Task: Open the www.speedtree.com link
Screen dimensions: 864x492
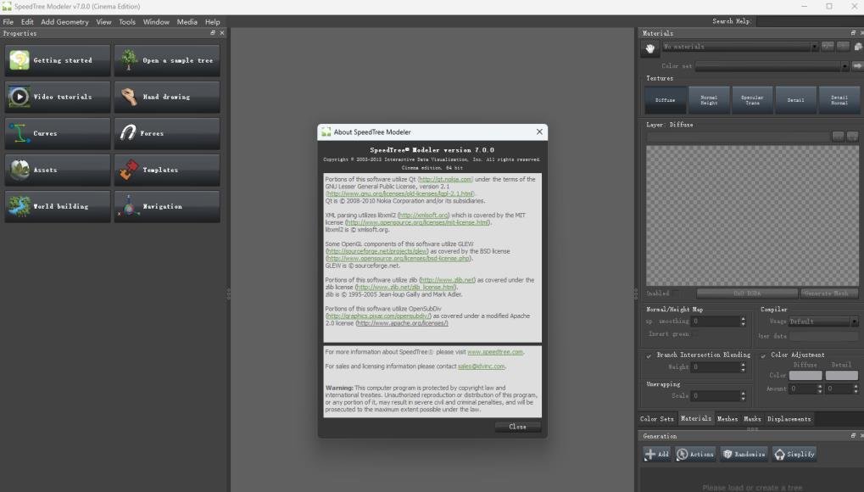Action: coord(495,352)
